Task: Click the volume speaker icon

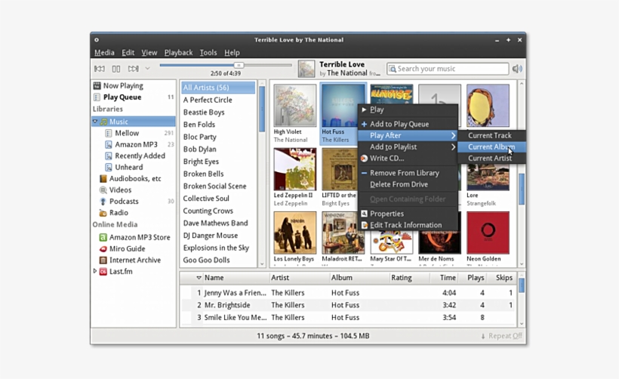Action: tap(517, 69)
